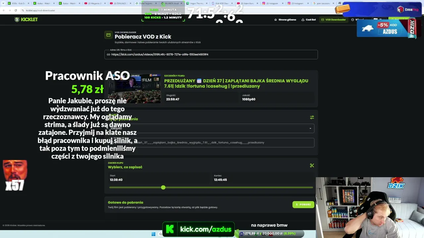424x238 pixels.
Task: Click the Pobieracz VOD z Kick heading
Action: pos(143,37)
